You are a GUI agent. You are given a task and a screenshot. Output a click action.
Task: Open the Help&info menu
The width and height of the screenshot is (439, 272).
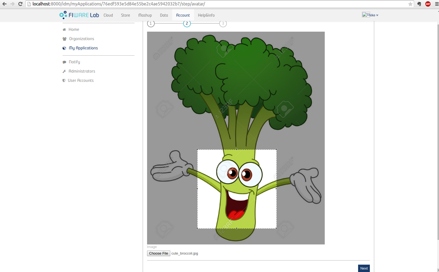(x=206, y=15)
